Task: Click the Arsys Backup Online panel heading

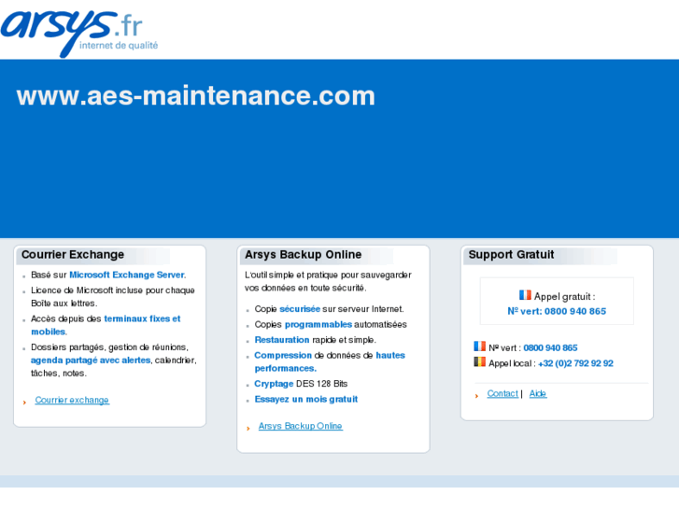Action: click(304, 254)
